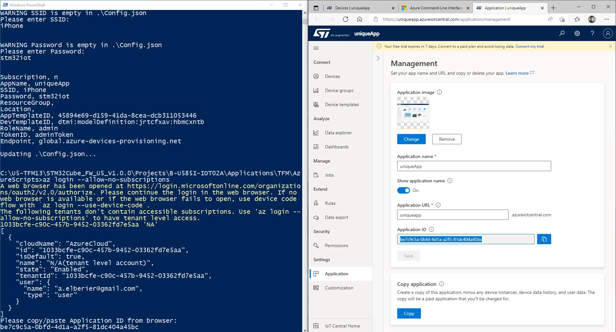Open the Convert my trial link

click(530, 46)
